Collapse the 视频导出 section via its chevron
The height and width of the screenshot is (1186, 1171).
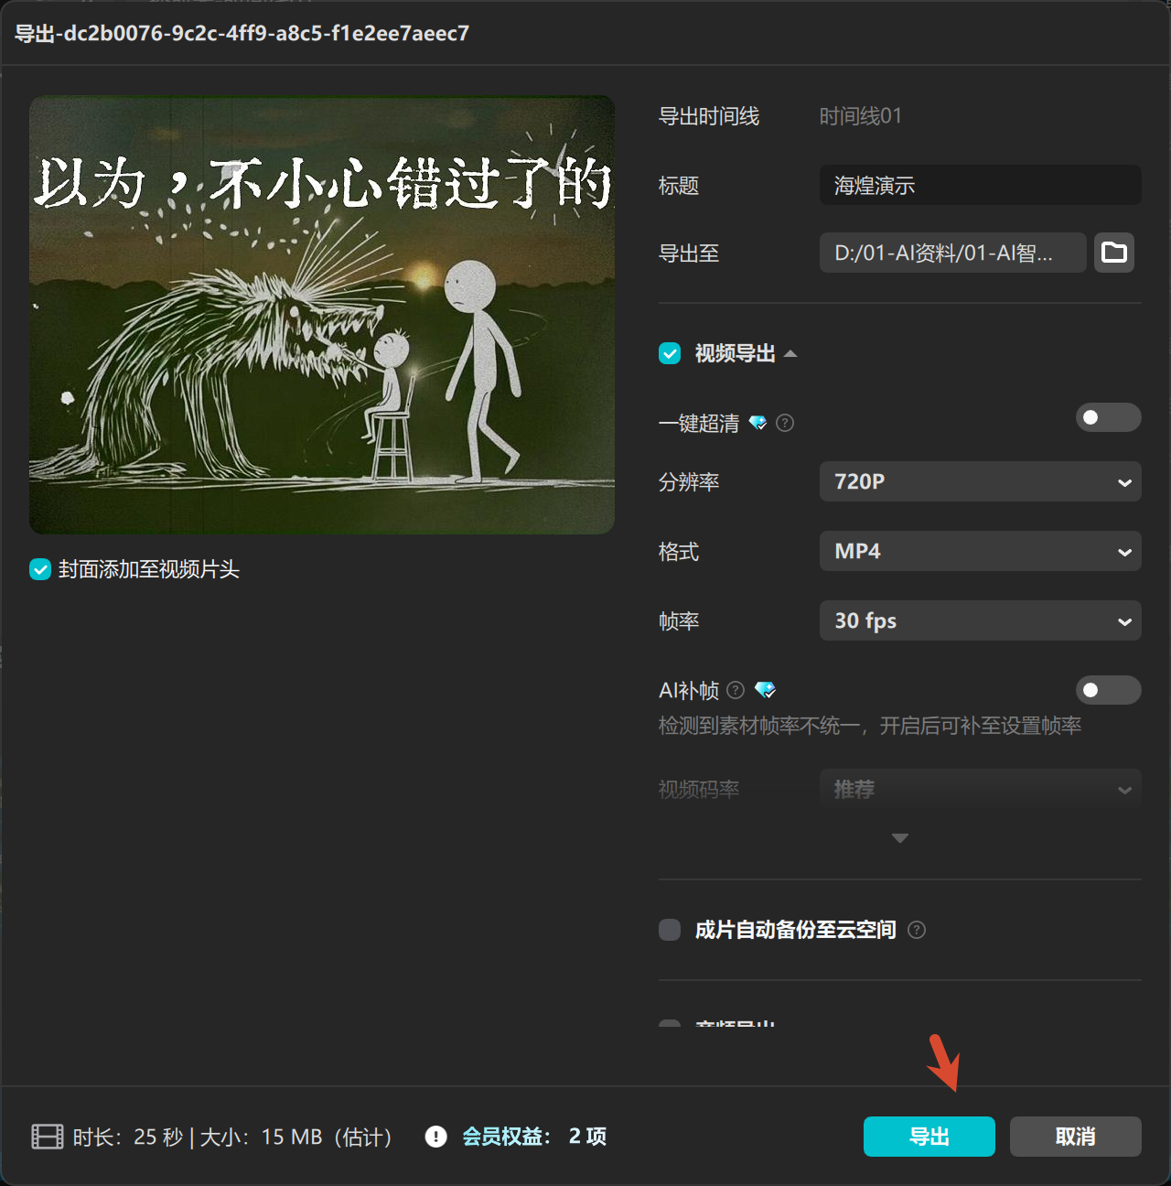click(790, 353)
